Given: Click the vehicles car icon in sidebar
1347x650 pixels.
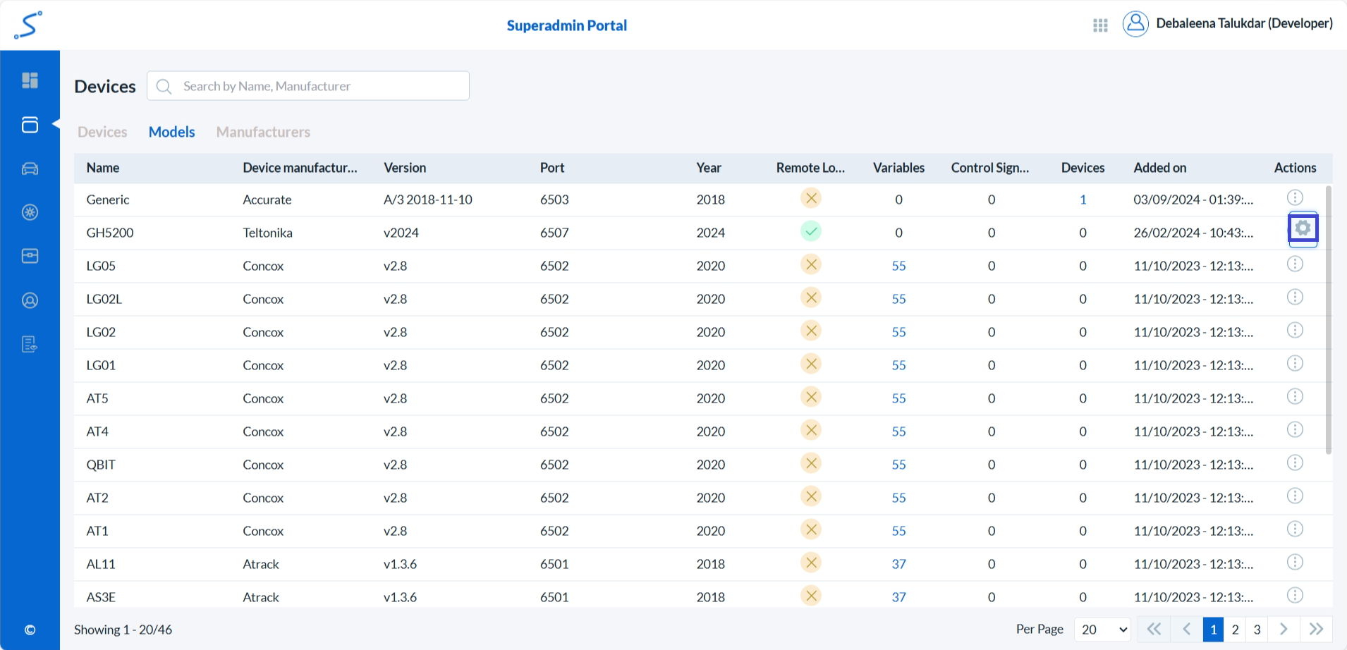Looking at the screenshot, I should (30, 168).
